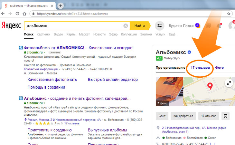Click the site lock icon in address bar
Screen dimensions: 235x145
pyautogui.click(x=33, y=14)
